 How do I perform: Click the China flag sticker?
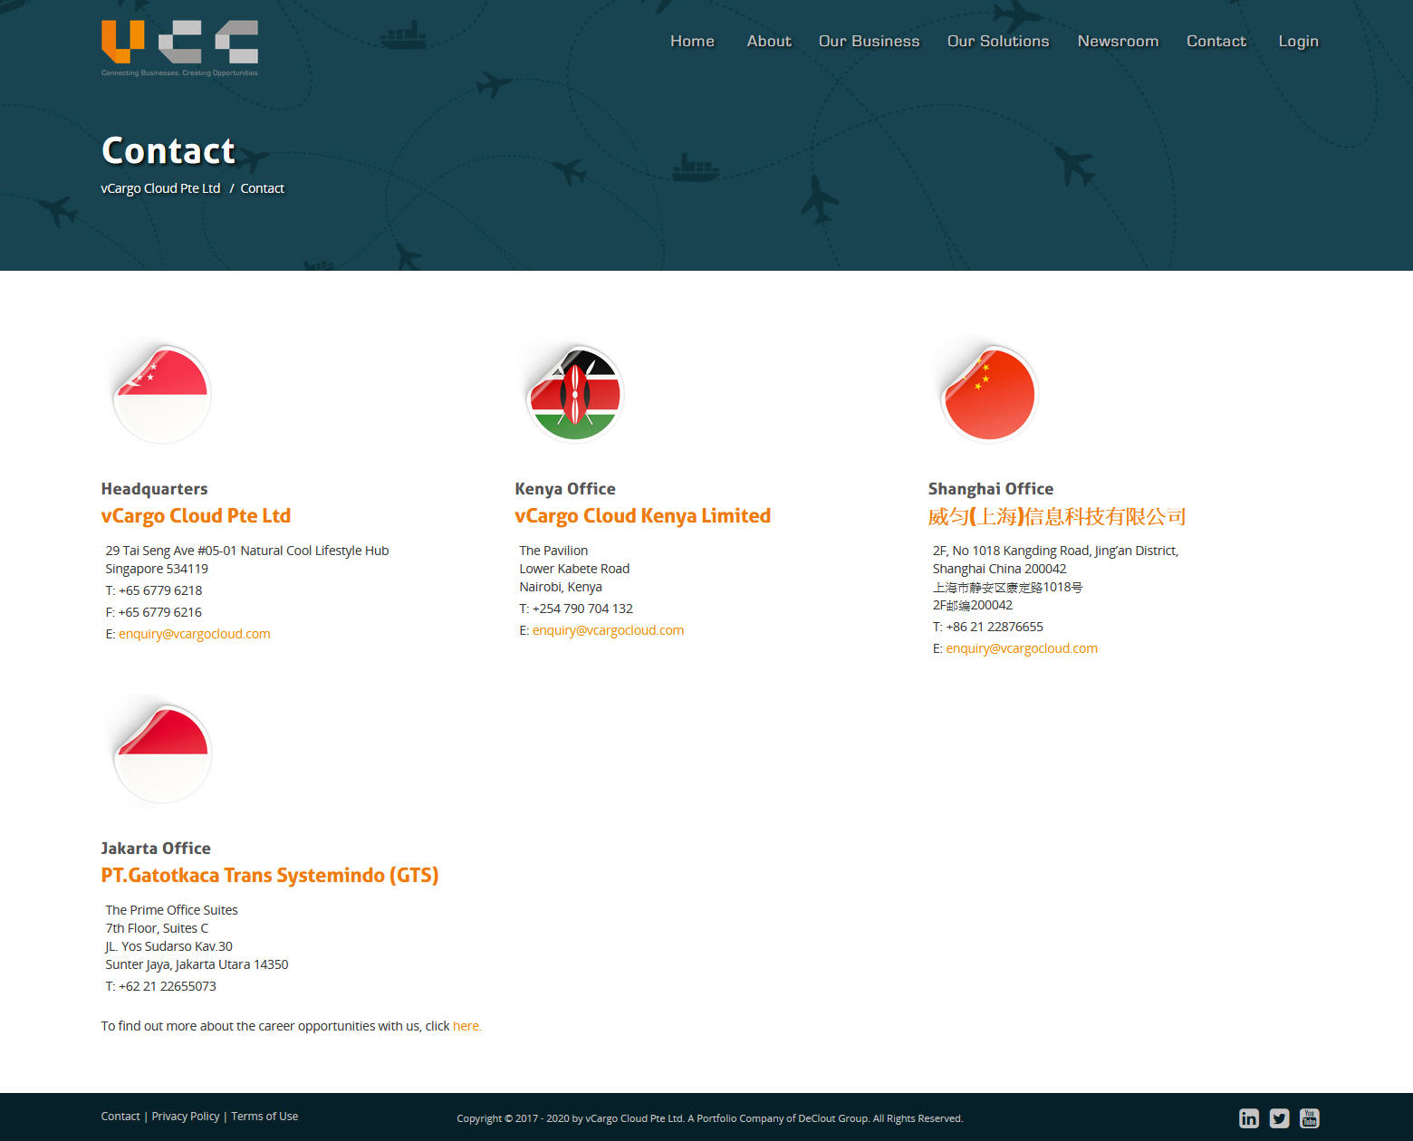click(989, 394)
